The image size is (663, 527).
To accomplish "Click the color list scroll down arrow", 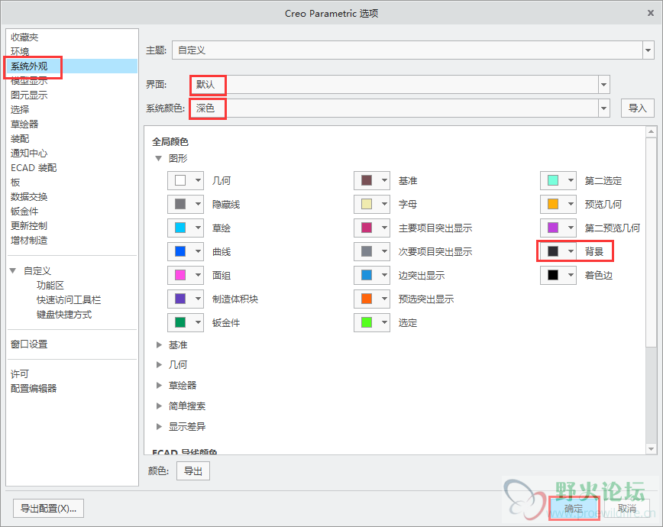I will [x=651, y=449].
